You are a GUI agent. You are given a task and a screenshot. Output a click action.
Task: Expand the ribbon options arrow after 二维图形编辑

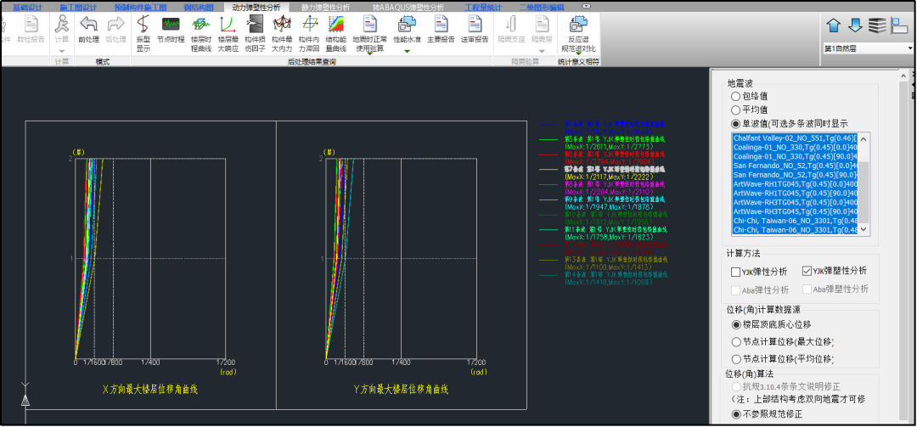pos(586,6)
